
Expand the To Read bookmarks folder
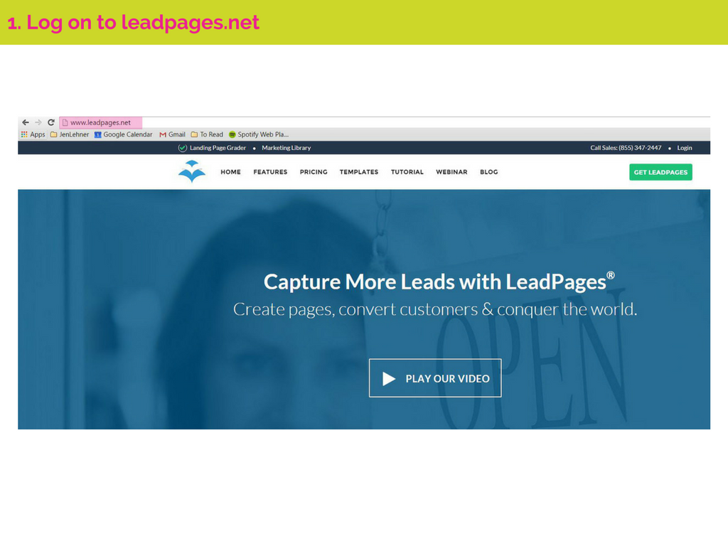pyautogui.click(x=207, y=134)
